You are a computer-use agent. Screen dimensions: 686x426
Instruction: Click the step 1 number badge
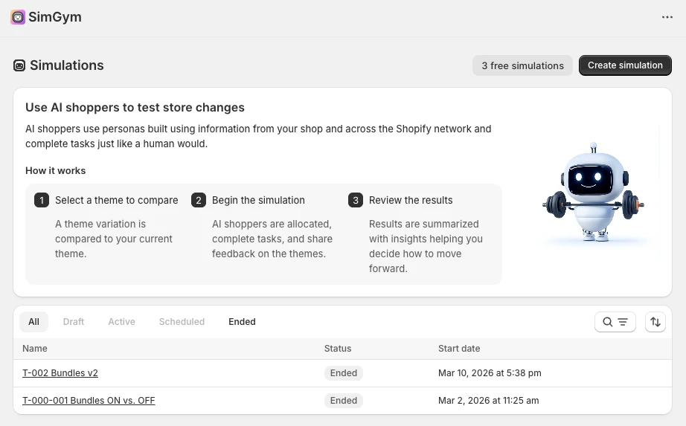[42, 200]
